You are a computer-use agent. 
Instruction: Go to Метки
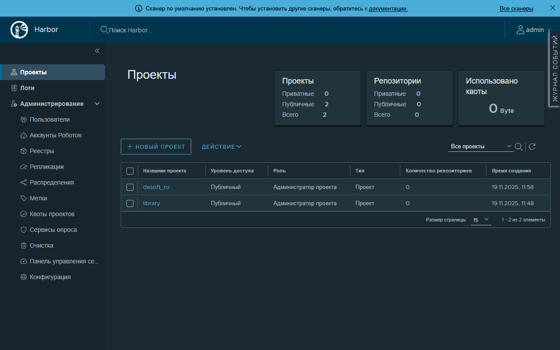coord(38,198)
